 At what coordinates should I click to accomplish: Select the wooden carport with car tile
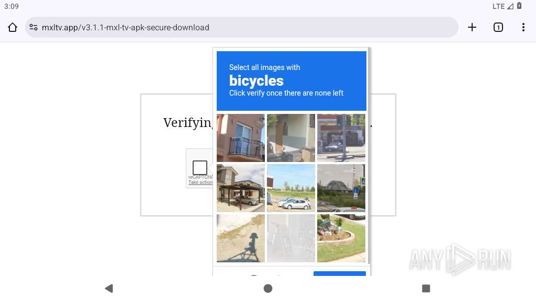(x=241, y=188)
